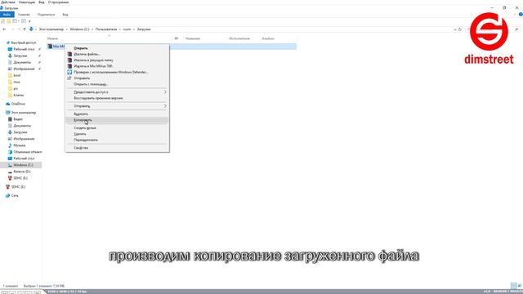Sort files by Имя column header
Viewport: 523px width, 294px height.
point(52,38)
